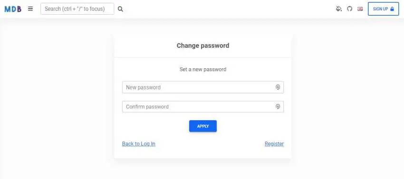Click the magnifying glass search icon
The width and height of the screenshot is (404, 179).
tap(120, 9)
